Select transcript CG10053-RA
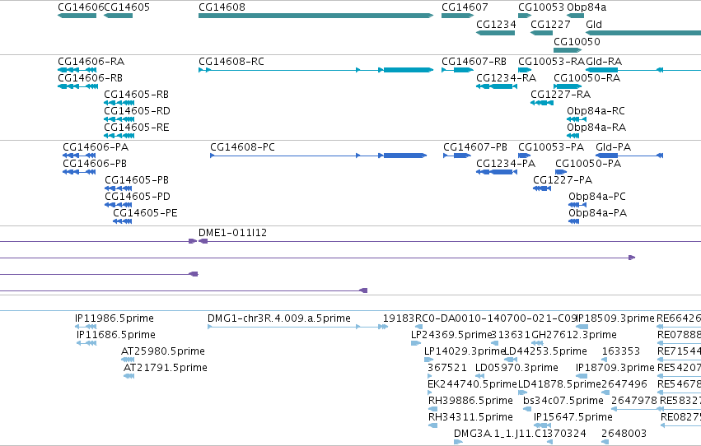 [x=525, y=70]
